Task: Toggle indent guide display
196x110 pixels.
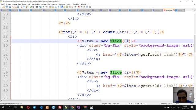Action: (x=62, y=7)
